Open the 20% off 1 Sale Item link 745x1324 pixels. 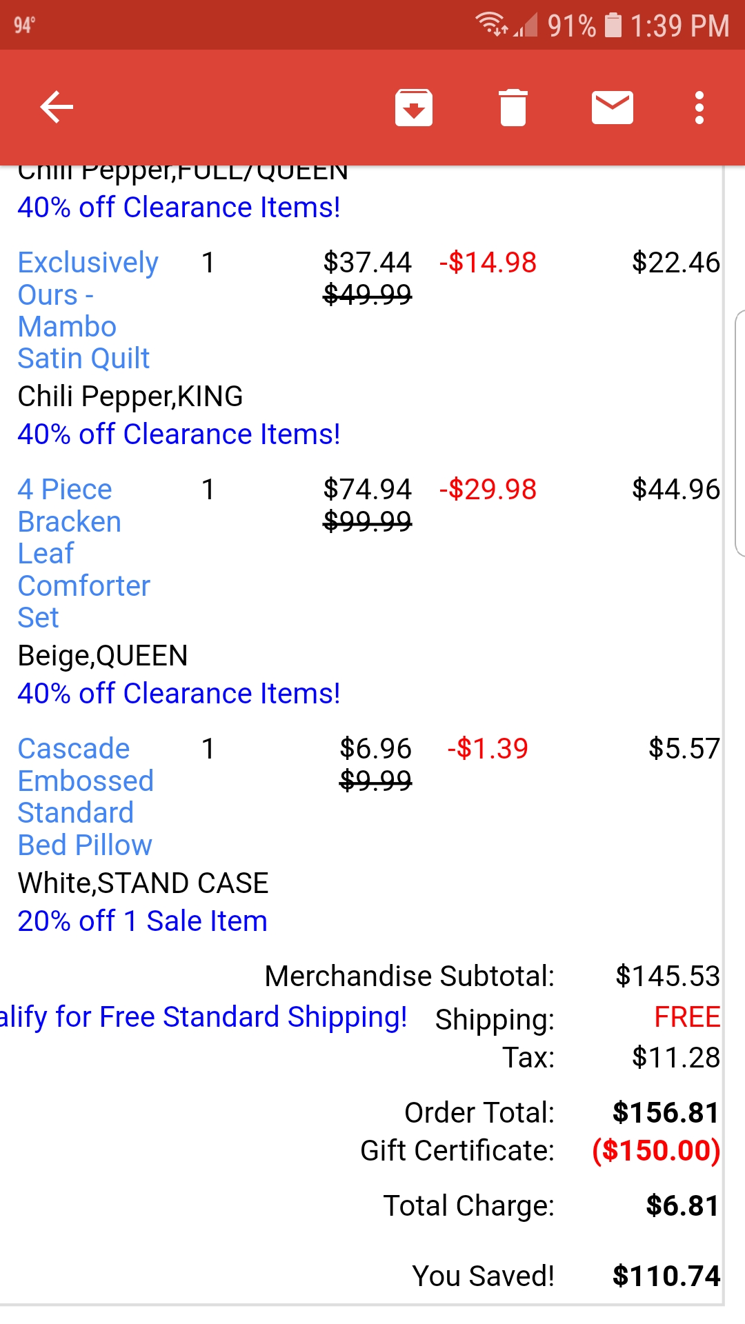[143, 921]
